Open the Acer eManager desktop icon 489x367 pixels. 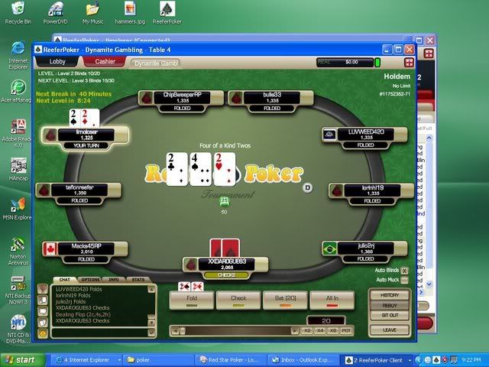(17, 91)
